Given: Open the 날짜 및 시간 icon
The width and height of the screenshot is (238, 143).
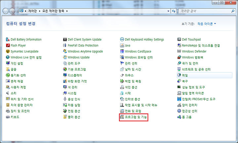Looking at the screenshot, I should [122, 69].
